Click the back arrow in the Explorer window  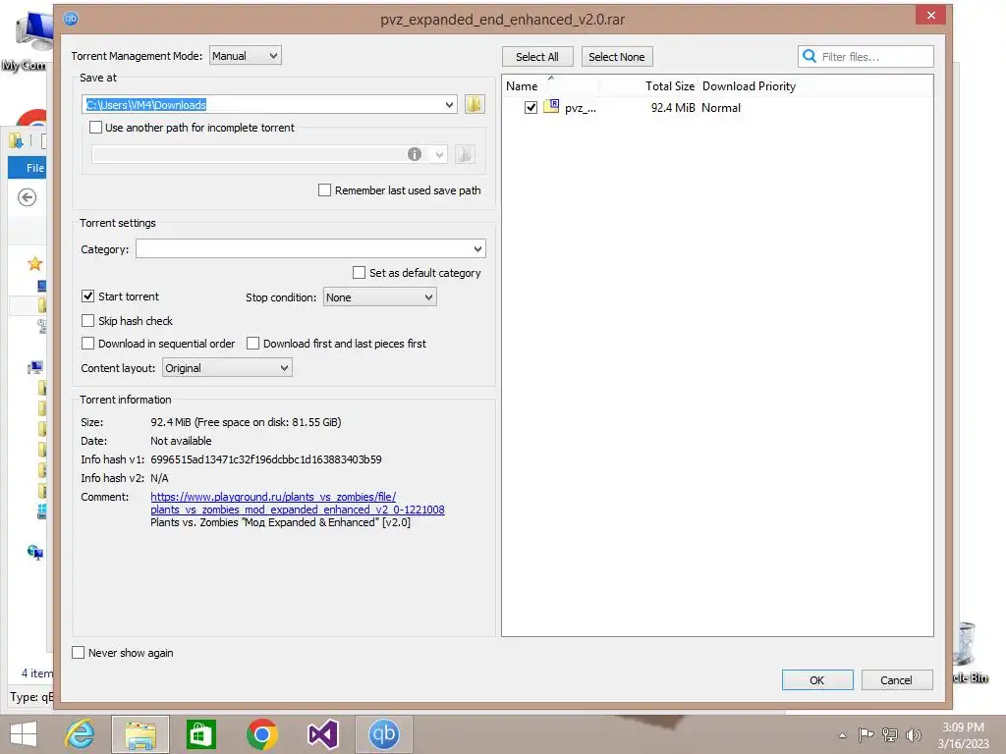(27, 197)
